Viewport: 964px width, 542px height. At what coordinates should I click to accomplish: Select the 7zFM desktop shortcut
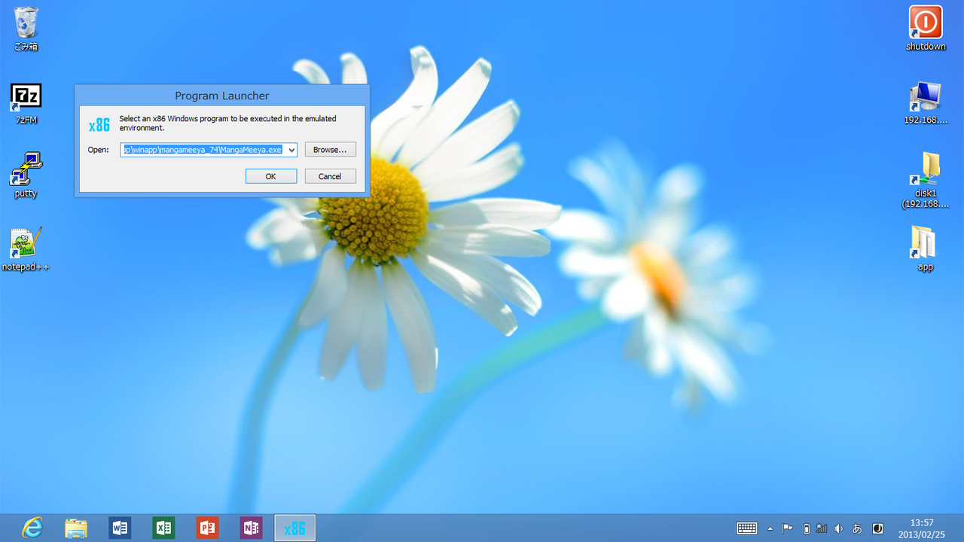click(26, 103)
